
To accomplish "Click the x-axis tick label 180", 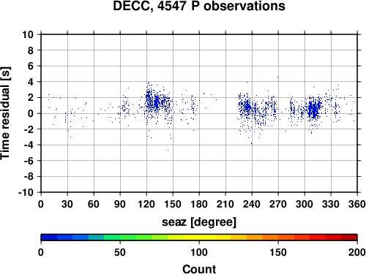I will [x=199, y=204].
